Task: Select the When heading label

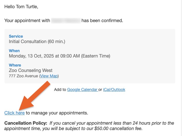Action: pyautogui.click(x=14, y=51)
